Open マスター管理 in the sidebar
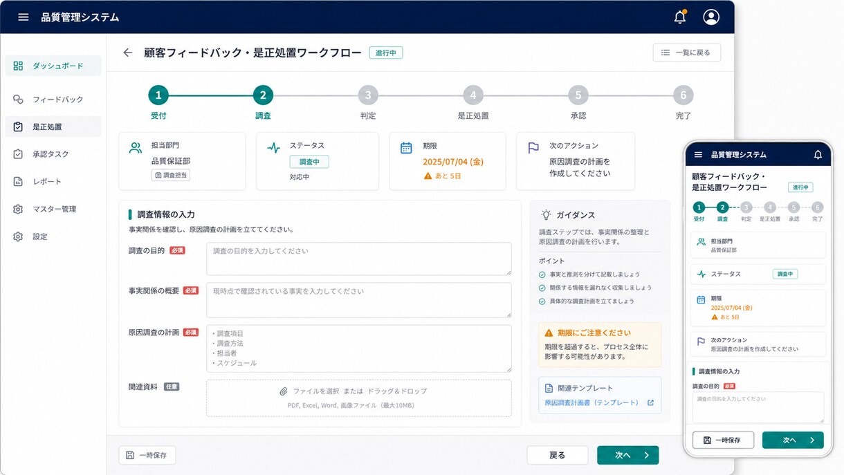Image resolution: width=844 pixels, height=475 pixels. pyautogui.click(x=53, y=209)
